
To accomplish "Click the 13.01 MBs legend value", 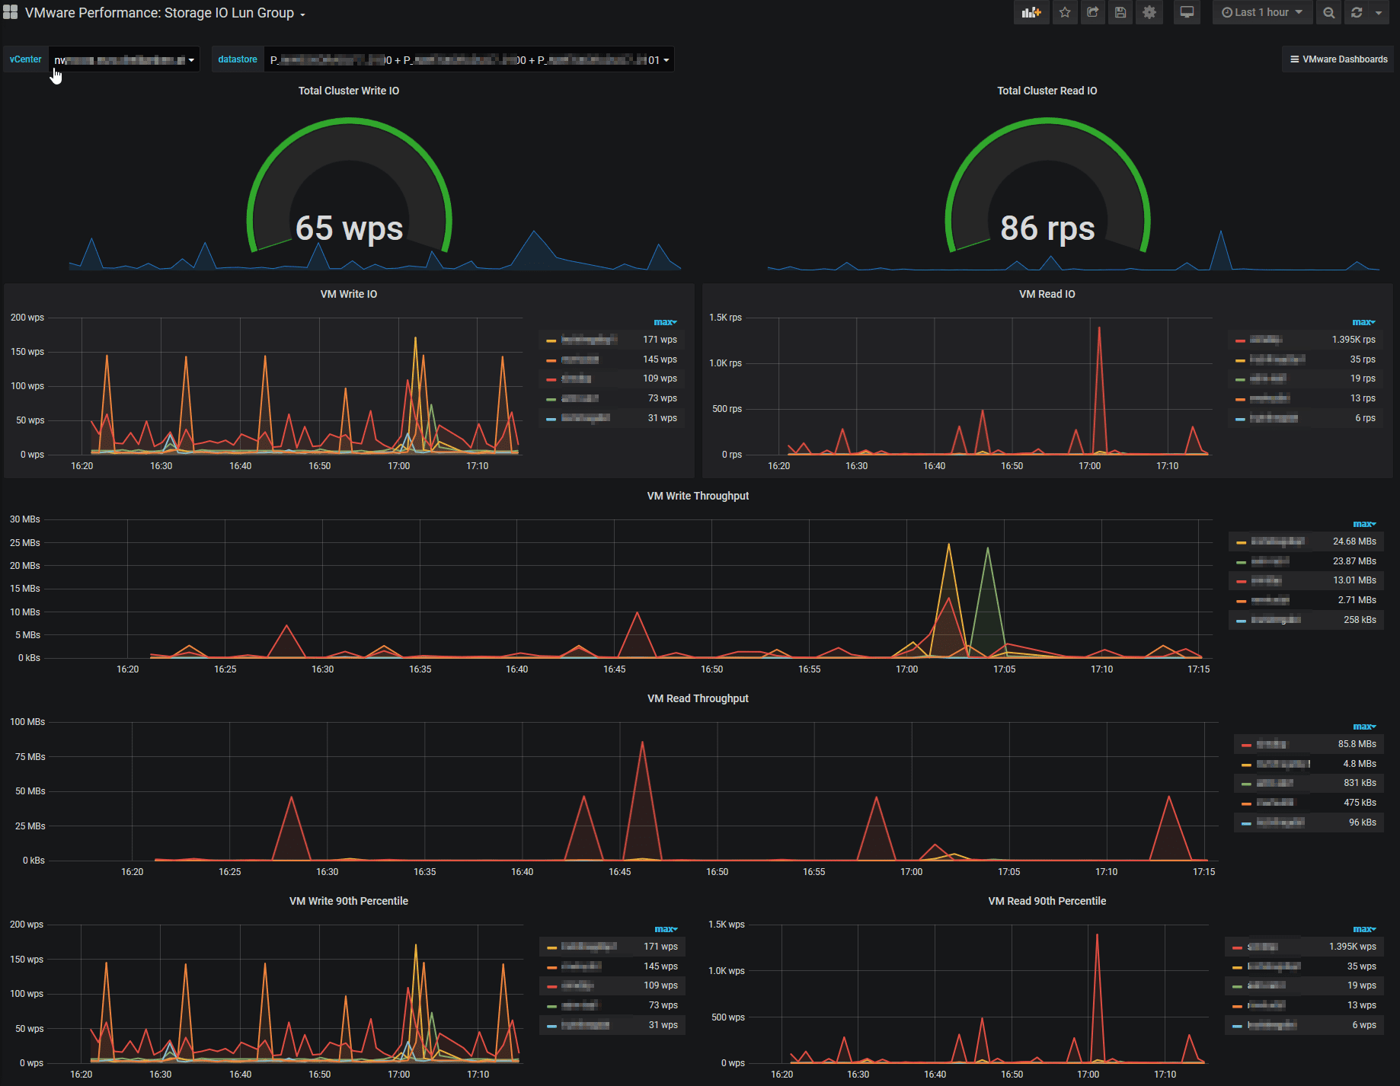I will (1354, 580).
